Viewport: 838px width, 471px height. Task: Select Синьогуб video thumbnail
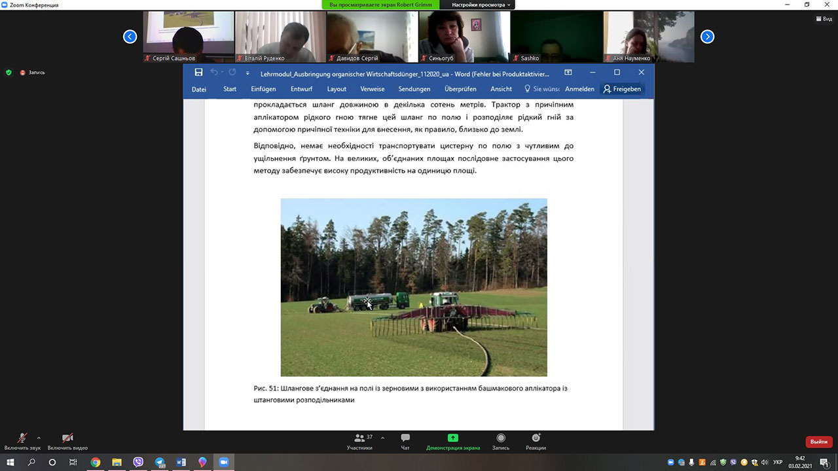(464, 37)
